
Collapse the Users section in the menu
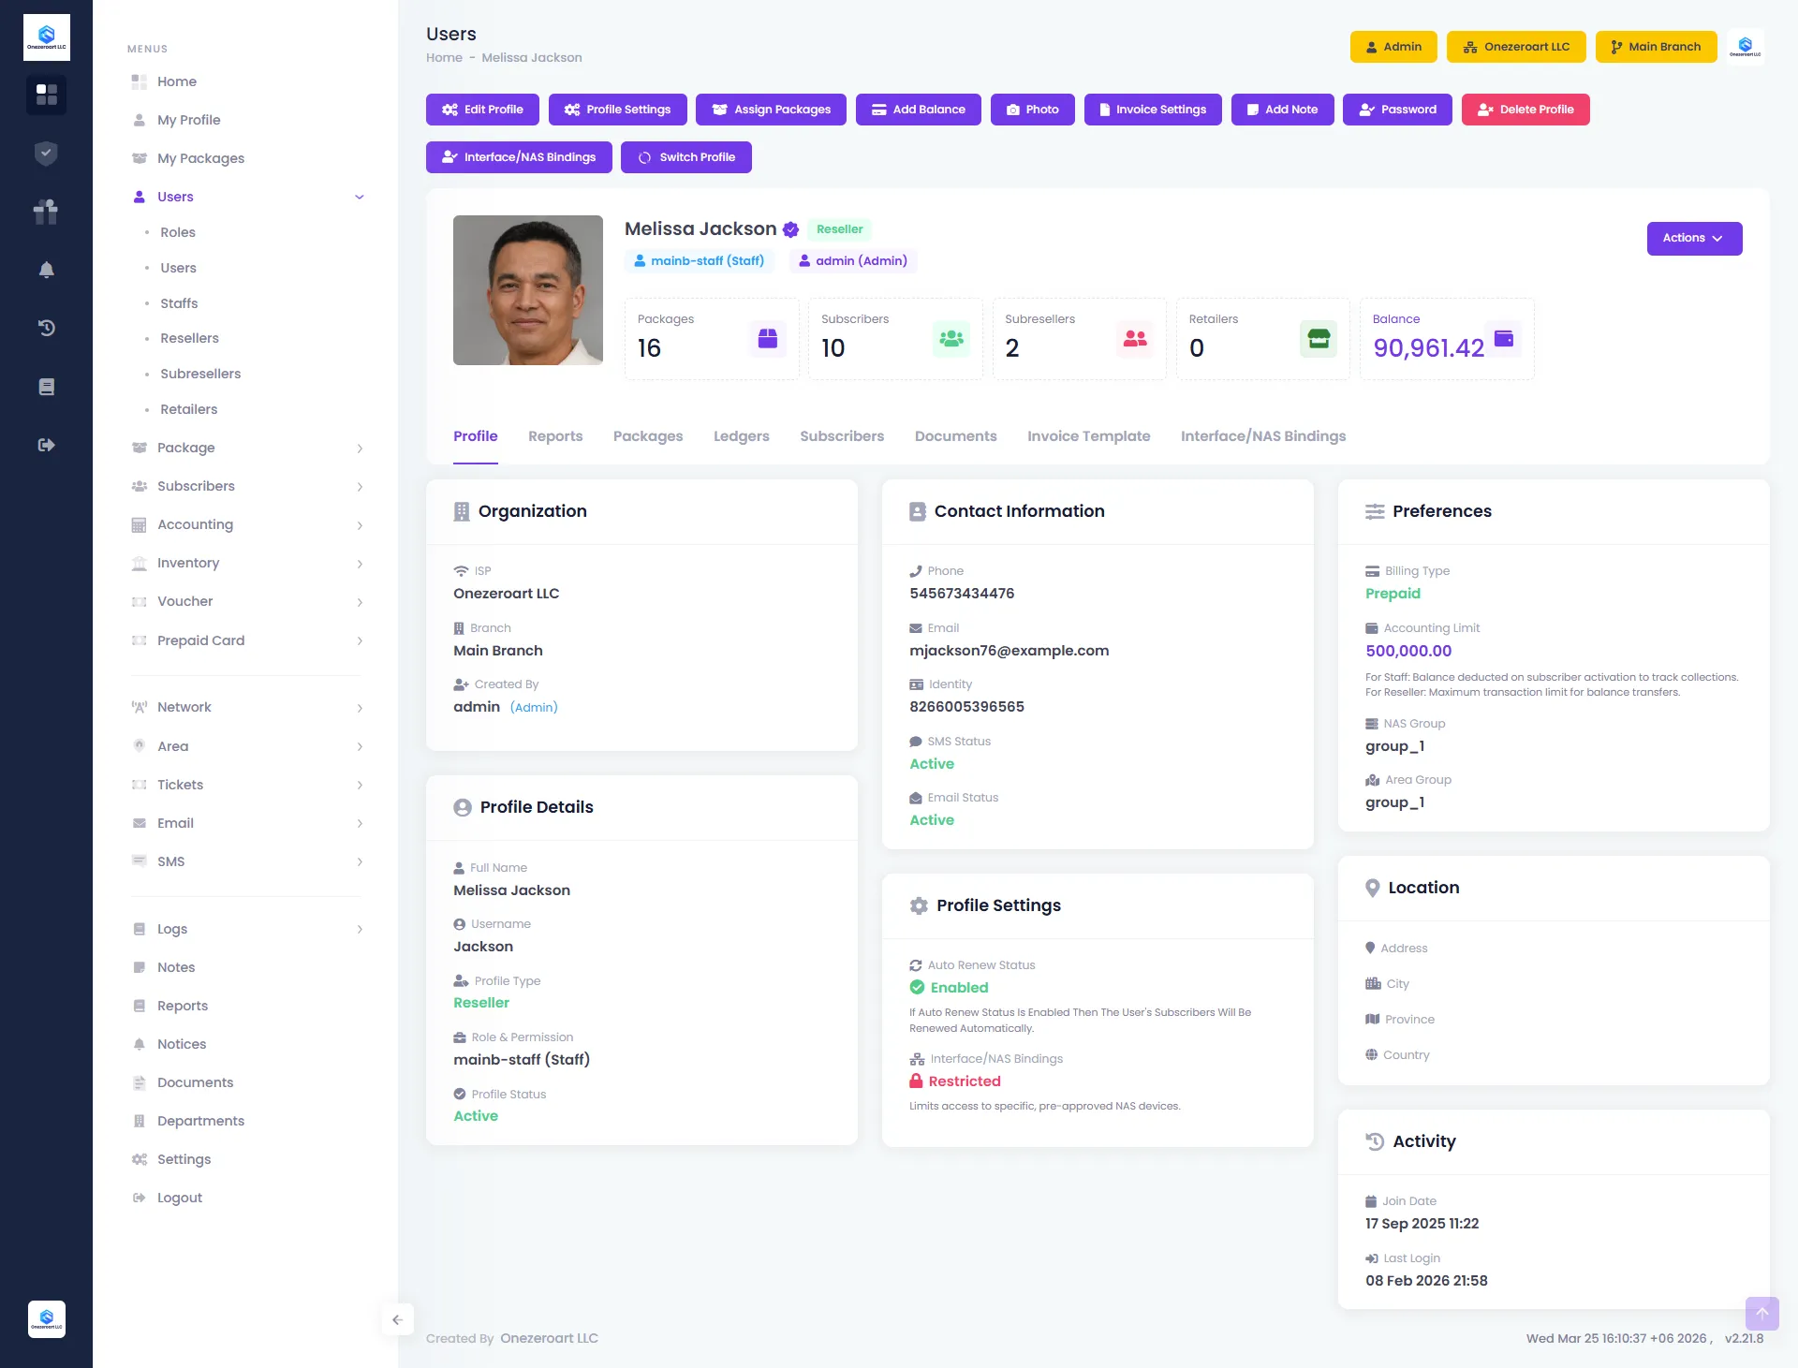(359, 197)
